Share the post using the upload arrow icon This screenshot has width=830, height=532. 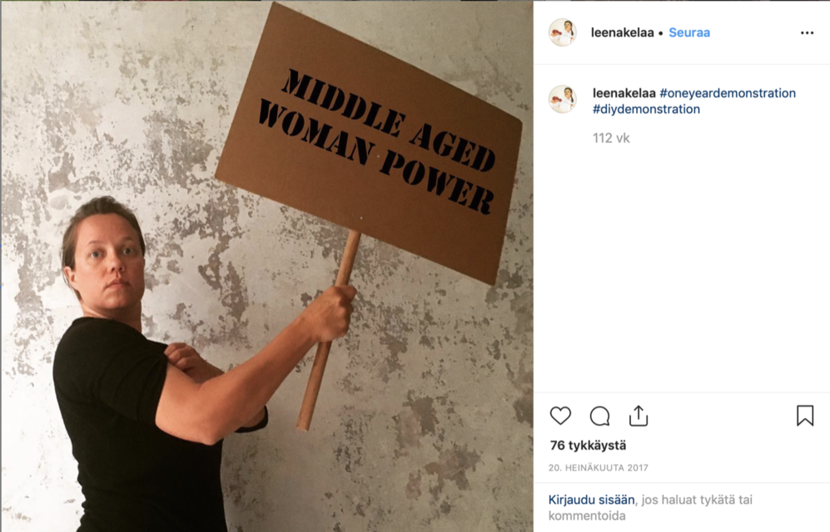pyautogui.click(x=639, y=416)
